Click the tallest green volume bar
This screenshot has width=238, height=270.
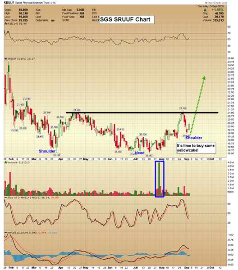pos(159,179)
